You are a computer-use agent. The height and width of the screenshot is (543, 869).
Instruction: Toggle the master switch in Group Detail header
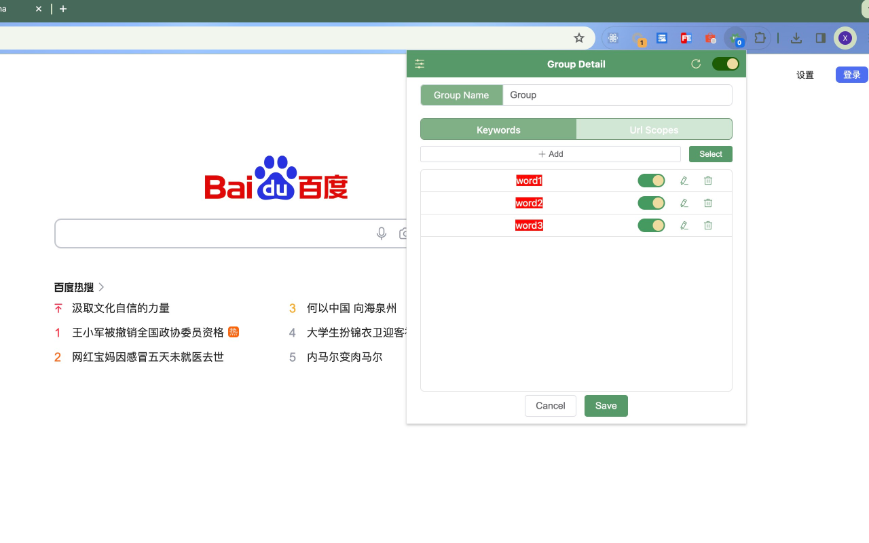[725, 63]
